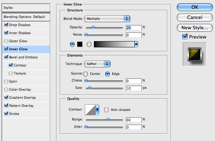Screen dimensions: 215x141
Task: Click the style preview thumbnail
Action: click(x=194, y=54)
